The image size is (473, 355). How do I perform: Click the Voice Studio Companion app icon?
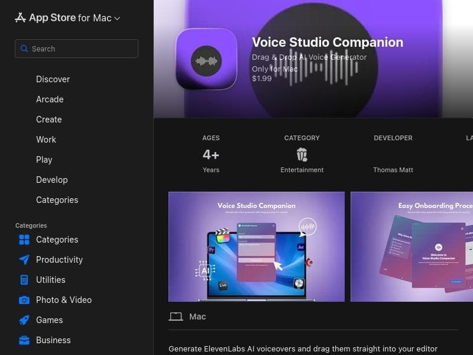coord(206,59)
